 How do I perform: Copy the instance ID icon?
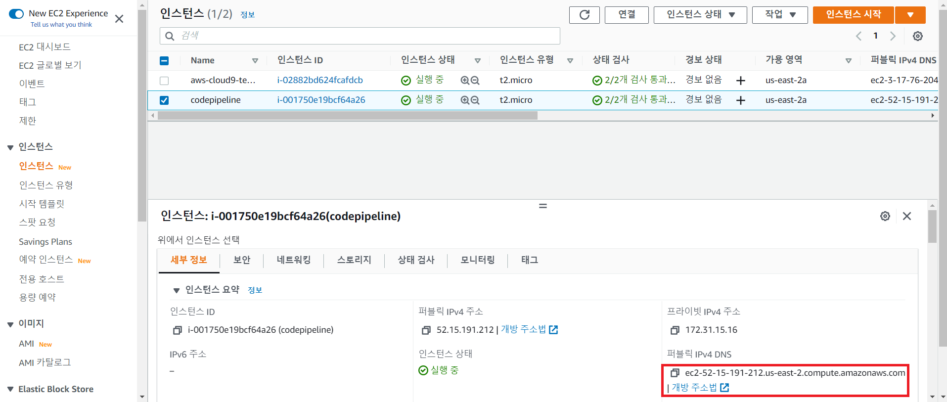click(x=177, y=330)
